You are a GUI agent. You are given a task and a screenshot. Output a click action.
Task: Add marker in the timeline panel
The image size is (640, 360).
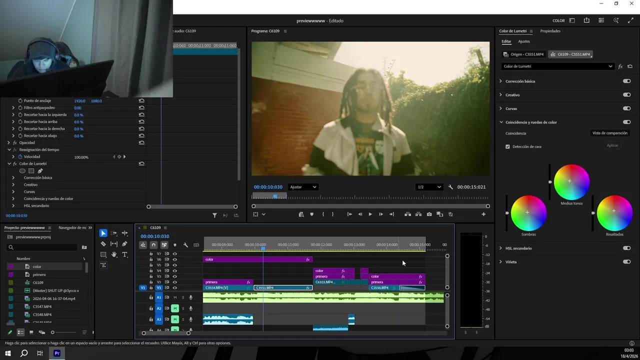click(x=174, y=245)
